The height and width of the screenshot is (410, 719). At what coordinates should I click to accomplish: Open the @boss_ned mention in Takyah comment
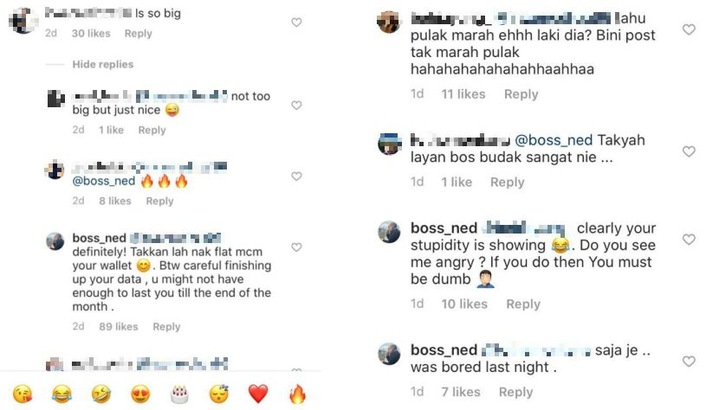pos(554,141)
